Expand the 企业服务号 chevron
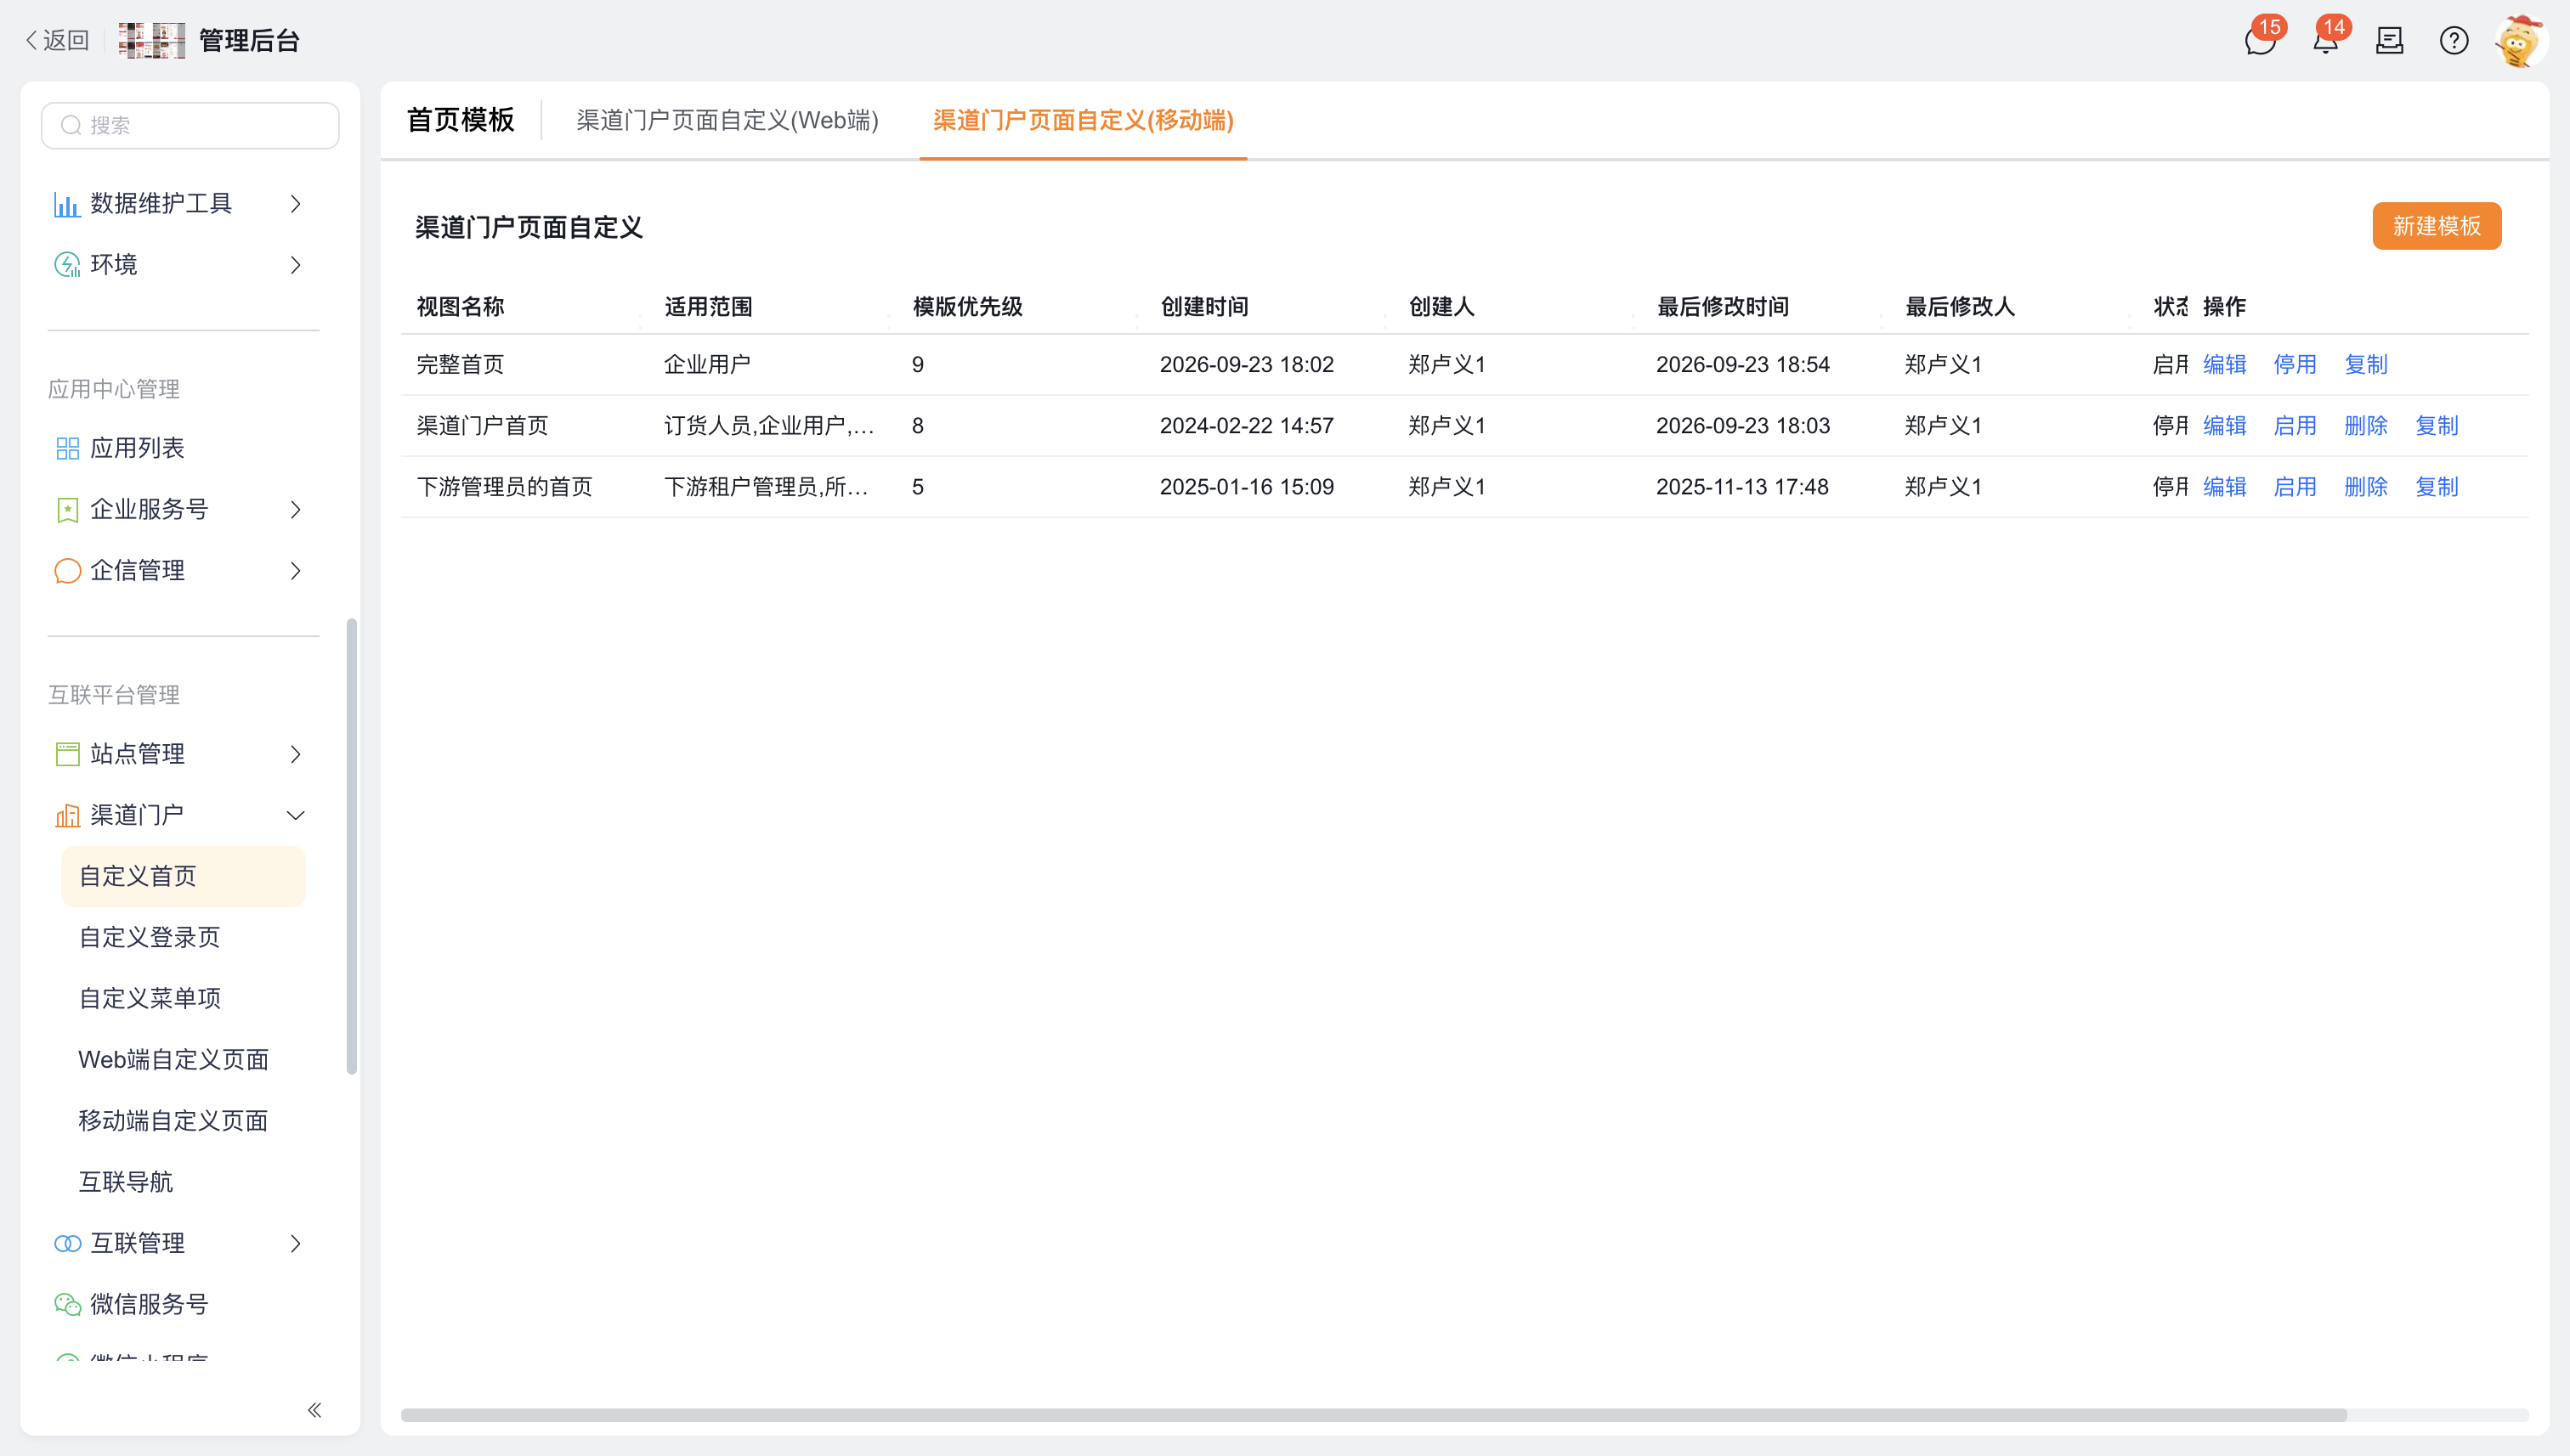Viewport: 2570px width, 1456px height. [295, 510]
